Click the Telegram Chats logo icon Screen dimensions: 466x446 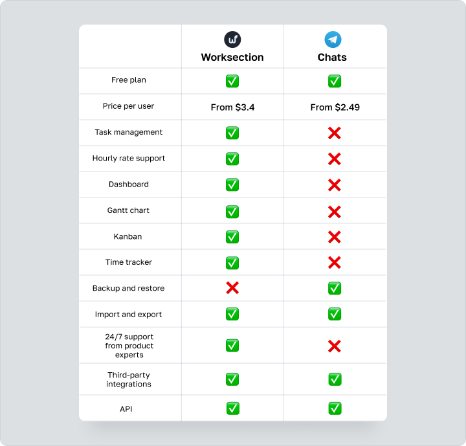(333, 39)
